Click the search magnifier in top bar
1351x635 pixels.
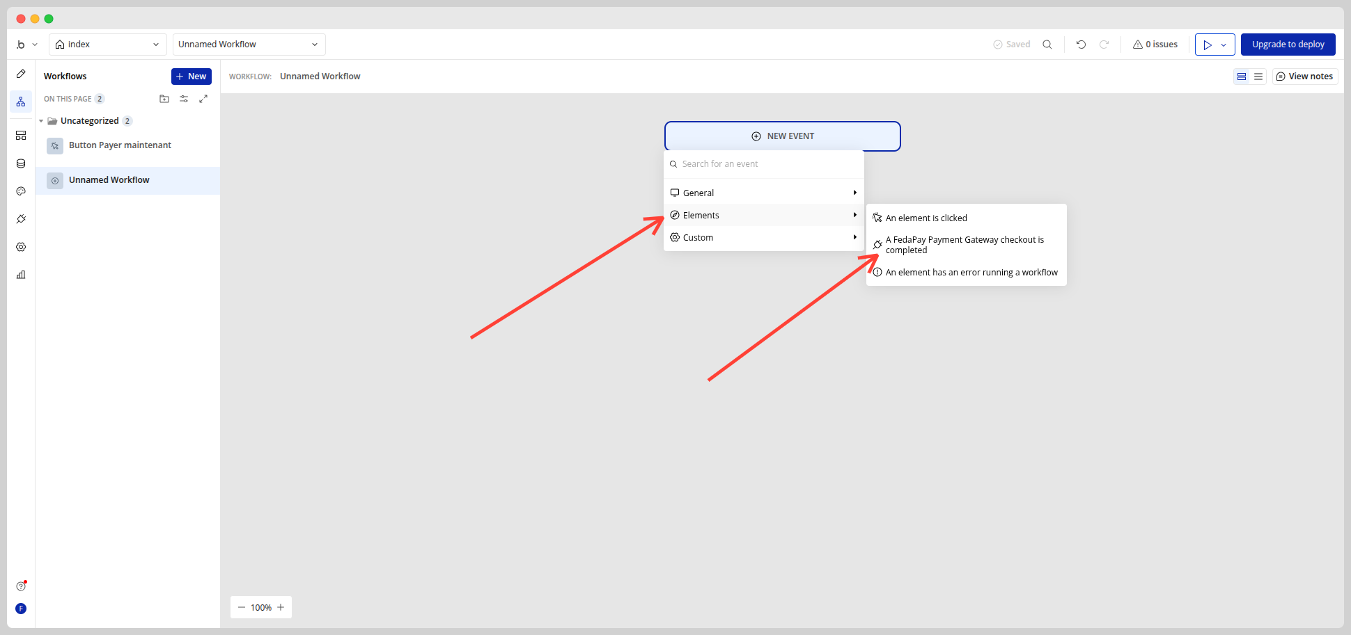[x=1047, y=45]
